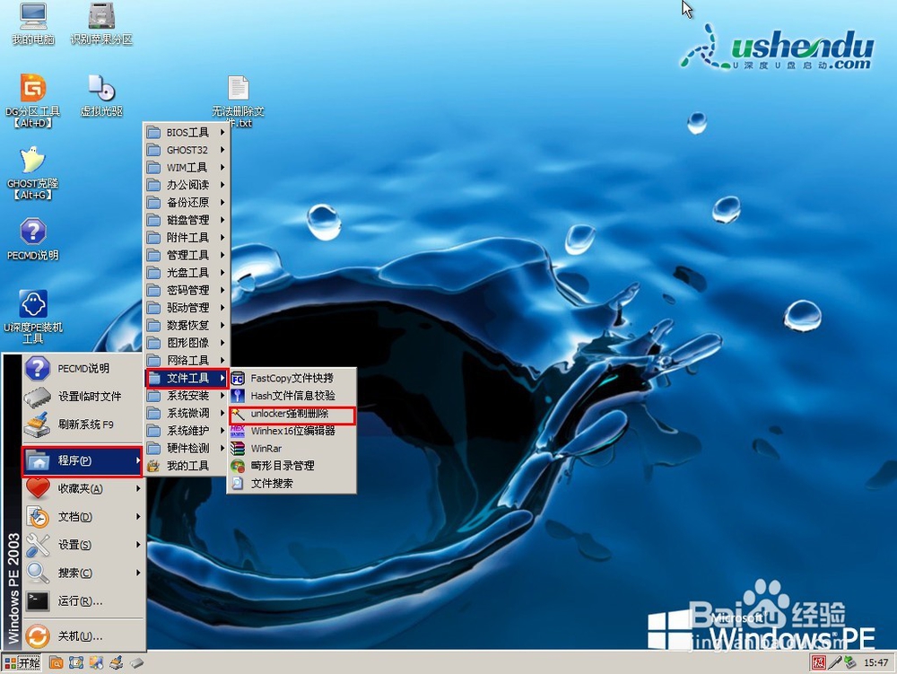Open the Winhex 16位编辑器
This screenshot has height=674, width=897.
(x=292, y=430)
